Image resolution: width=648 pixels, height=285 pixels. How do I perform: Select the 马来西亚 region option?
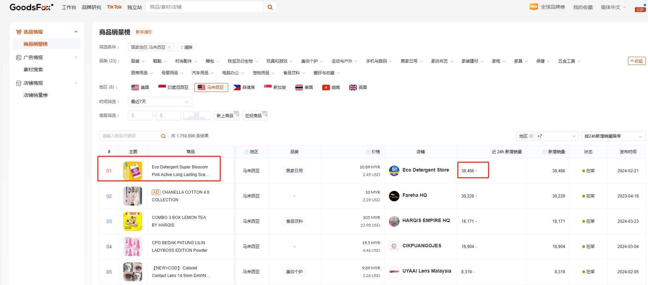(x=211, y=88)
